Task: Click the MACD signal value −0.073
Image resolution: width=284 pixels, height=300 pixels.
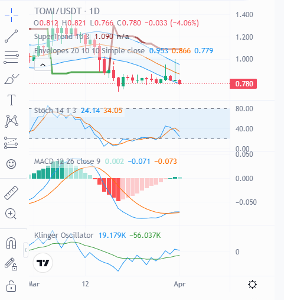Action: pos(165,162)
